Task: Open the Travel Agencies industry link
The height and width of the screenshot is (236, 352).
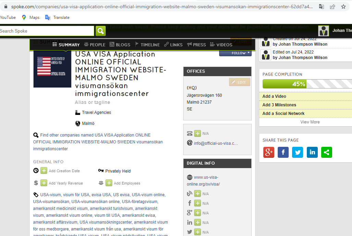Action: tap(97, 112)
